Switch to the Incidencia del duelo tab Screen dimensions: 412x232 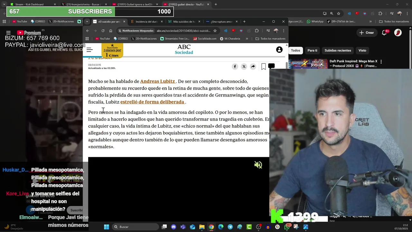[x=147, y=22]
